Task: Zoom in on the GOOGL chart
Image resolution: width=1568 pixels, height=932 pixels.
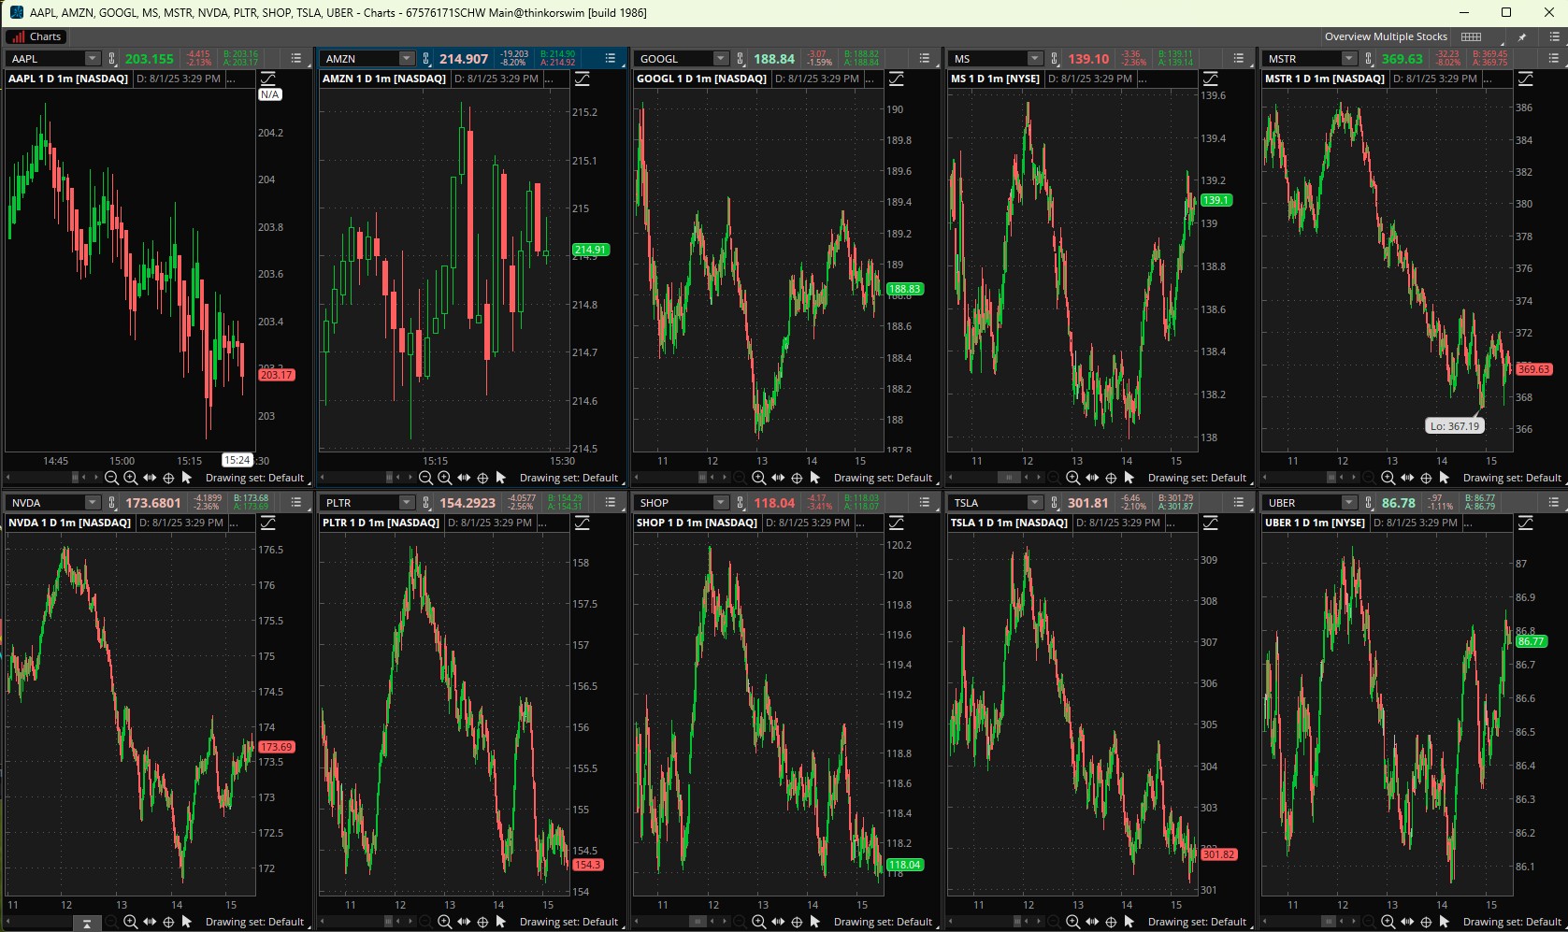Action: coord(758,478)
